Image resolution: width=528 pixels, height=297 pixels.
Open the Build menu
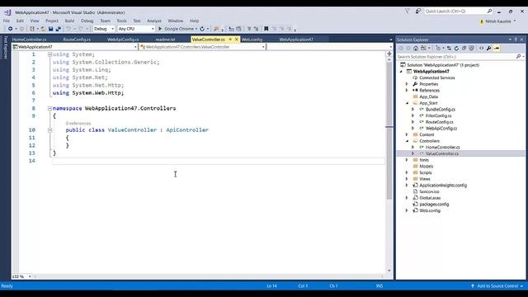pos(69,21)
